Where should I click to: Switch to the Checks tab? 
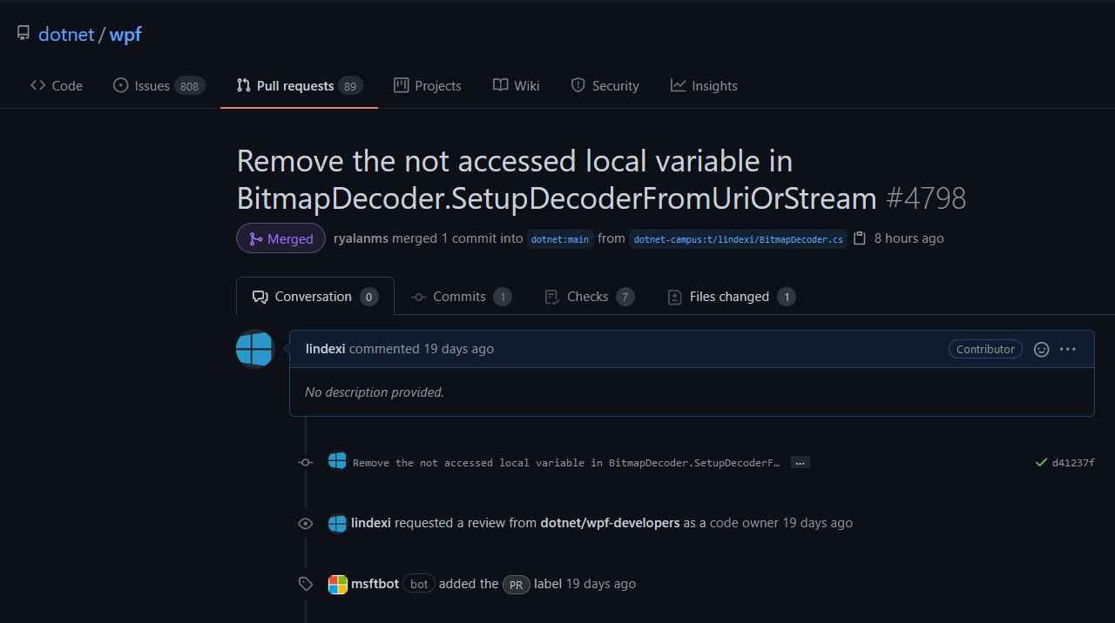[x=588, y=297]
